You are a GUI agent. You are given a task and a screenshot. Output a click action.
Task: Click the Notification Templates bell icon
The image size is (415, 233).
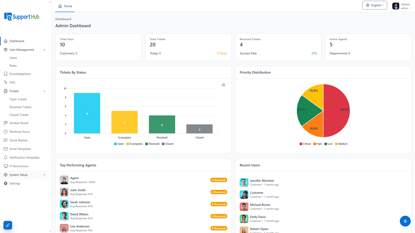(x=6, y=157)
